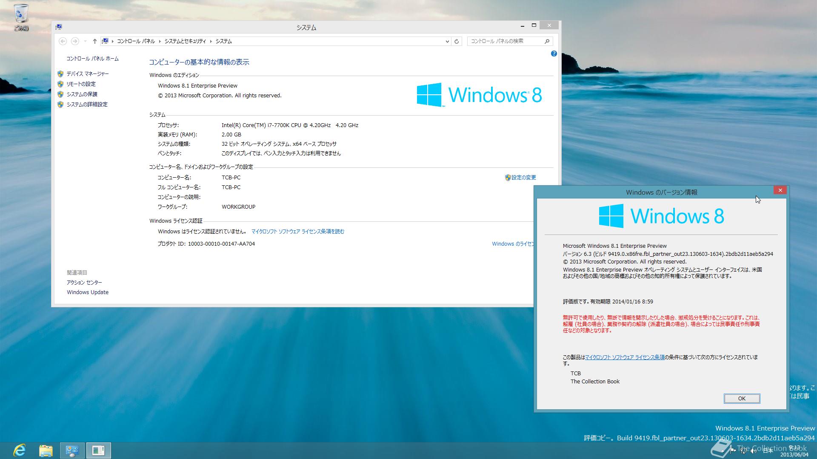
Task: Switch to Control Panel taskbar button
Action: click(72, 450)
